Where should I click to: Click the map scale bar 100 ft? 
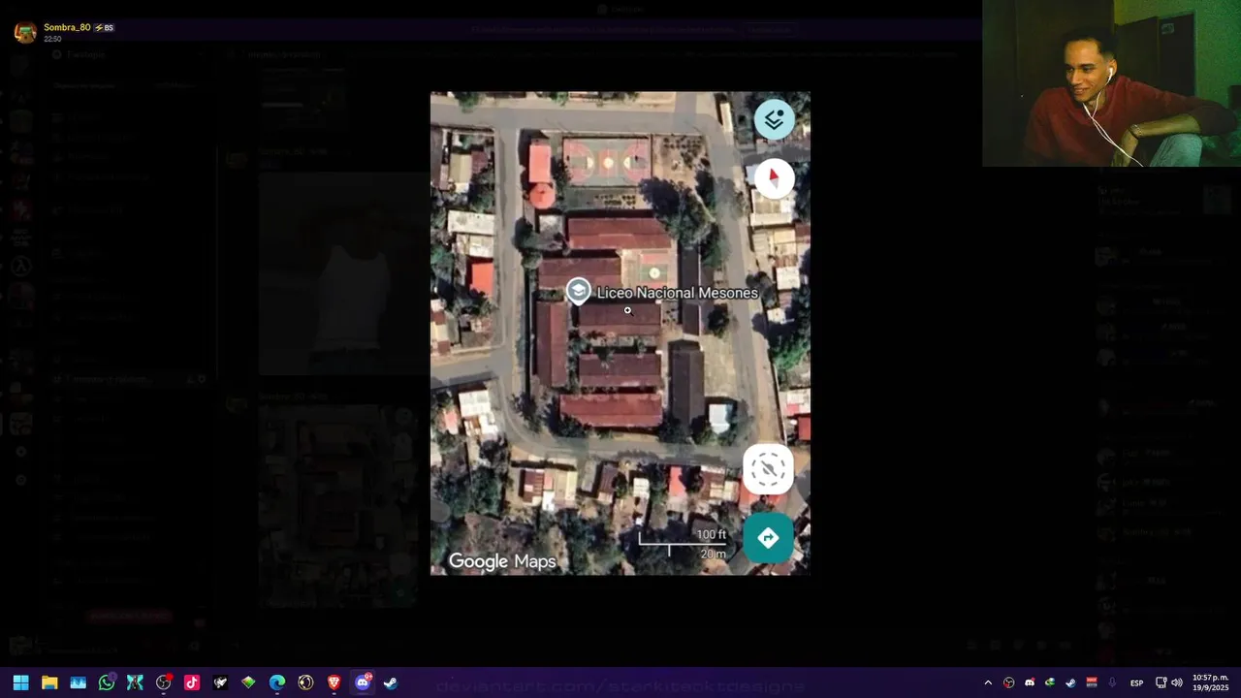pyautogui.click(x=683, y=544)
